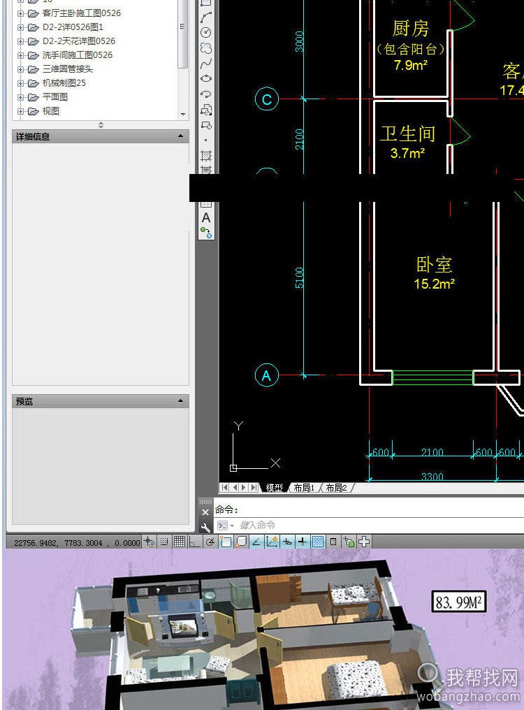Screen dimensions: 524x710
Task: Expand the 视图 tree node
Action: (20, 111)
